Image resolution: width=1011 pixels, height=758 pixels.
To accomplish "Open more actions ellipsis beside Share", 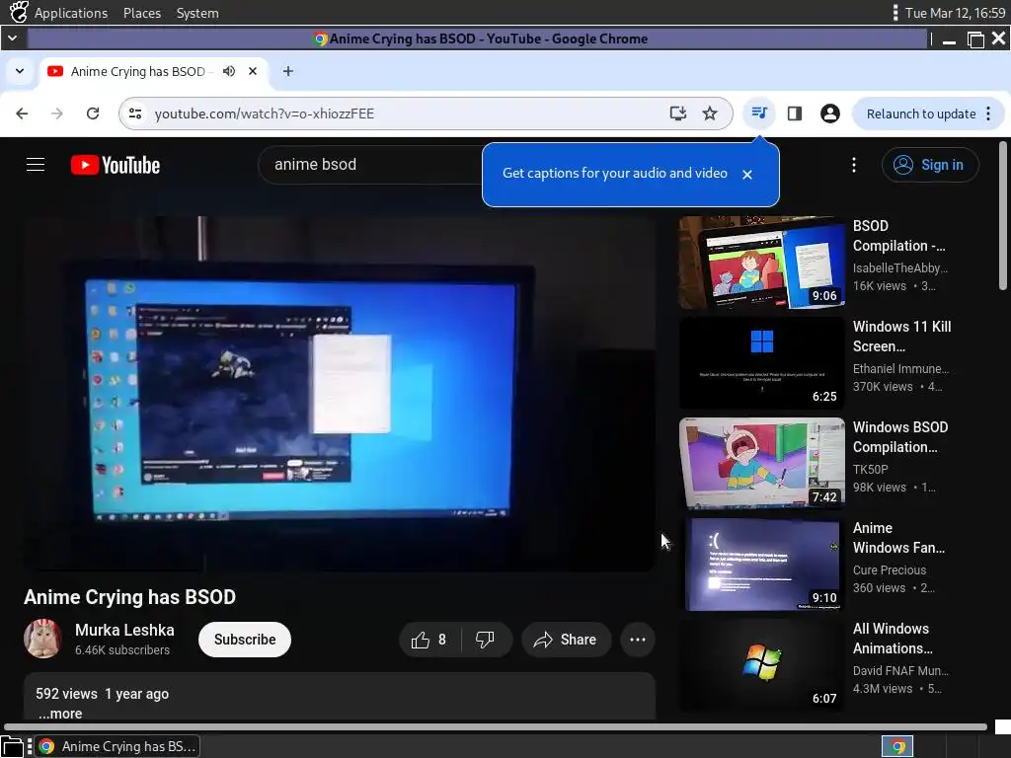I will pyautogui.click(x=638, y=640).
